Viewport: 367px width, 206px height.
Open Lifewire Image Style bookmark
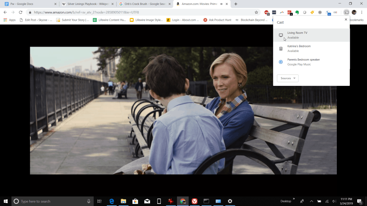pos(146,20)
